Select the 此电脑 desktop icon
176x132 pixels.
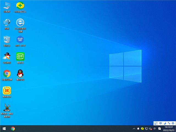point(7,6)
